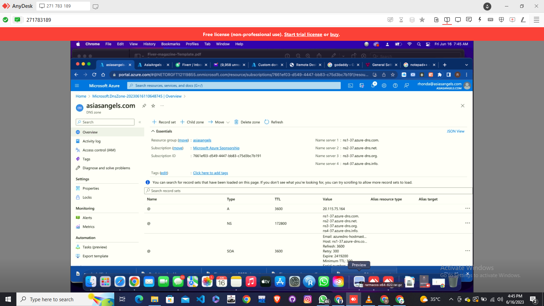Select Activity log in sidebar

(91, 141)
